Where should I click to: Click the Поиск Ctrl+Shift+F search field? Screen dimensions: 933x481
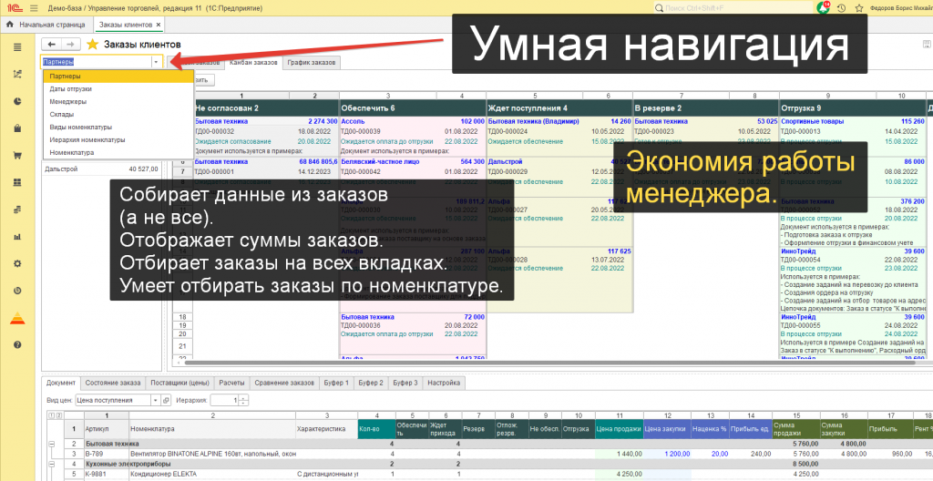point(732,8)
